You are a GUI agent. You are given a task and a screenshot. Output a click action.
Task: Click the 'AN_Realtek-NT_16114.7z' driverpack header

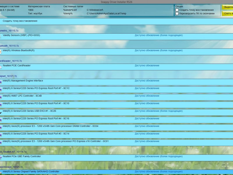coord(13,152)
